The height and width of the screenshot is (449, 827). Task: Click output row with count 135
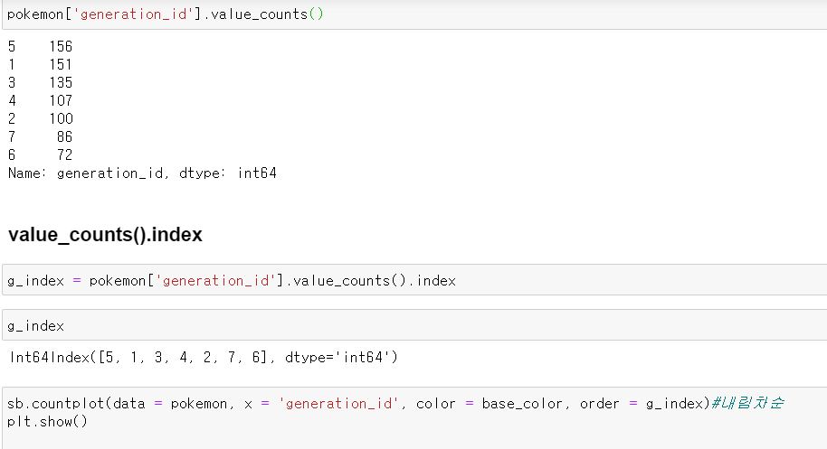coord(40,82)
